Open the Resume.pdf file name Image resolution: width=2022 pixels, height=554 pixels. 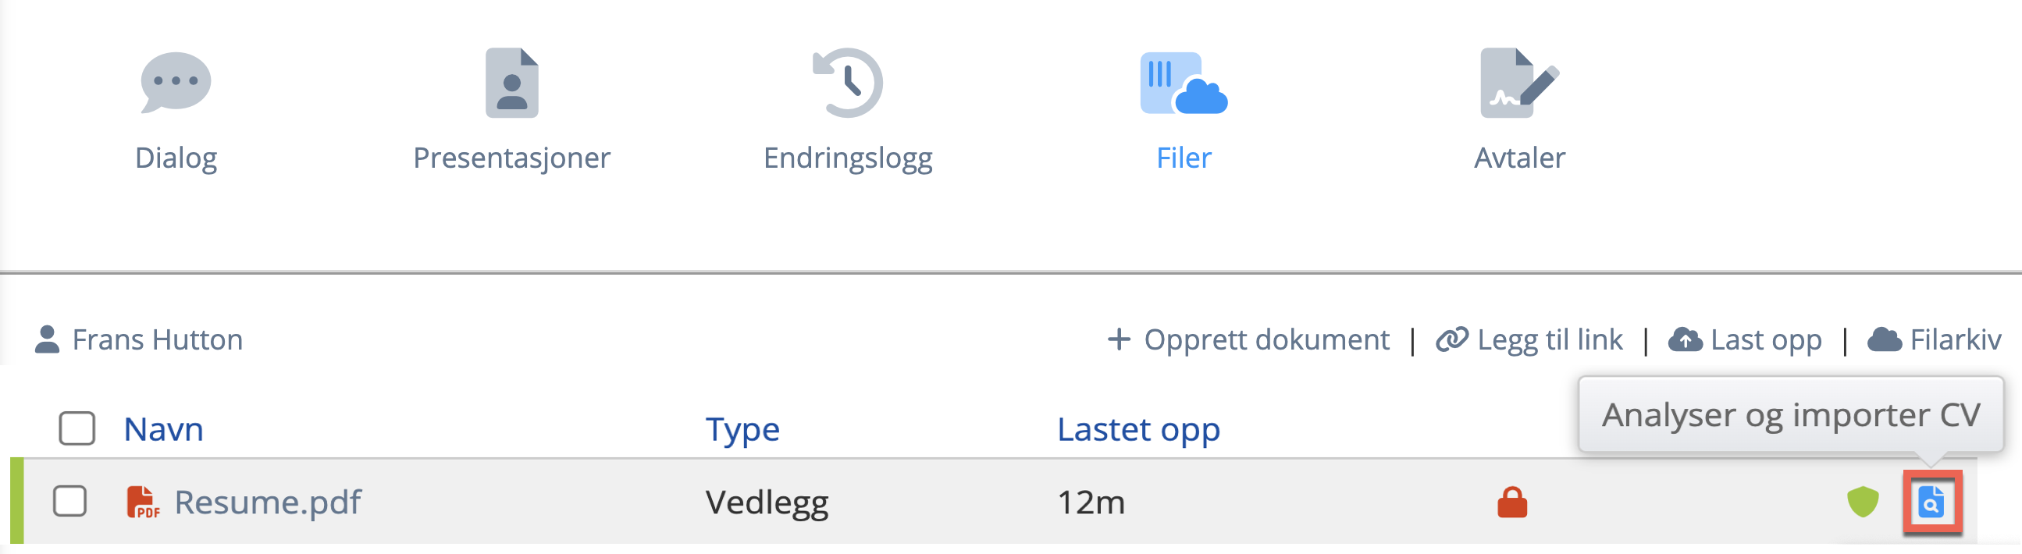268,503
